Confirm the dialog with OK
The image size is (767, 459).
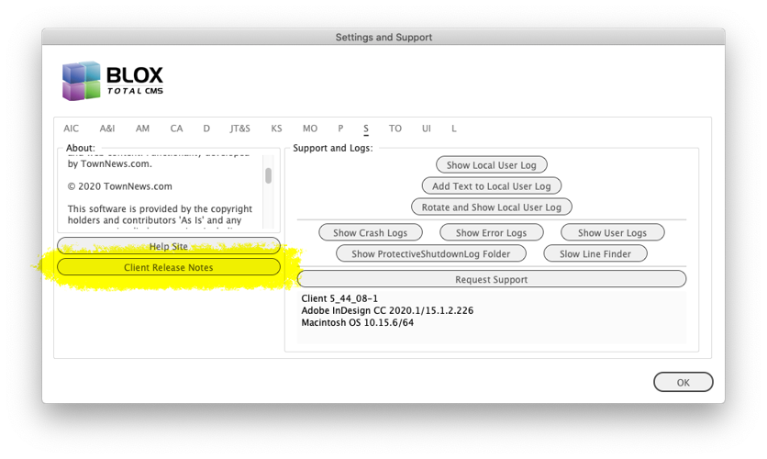pyautogui.click(x=683, y=382)
